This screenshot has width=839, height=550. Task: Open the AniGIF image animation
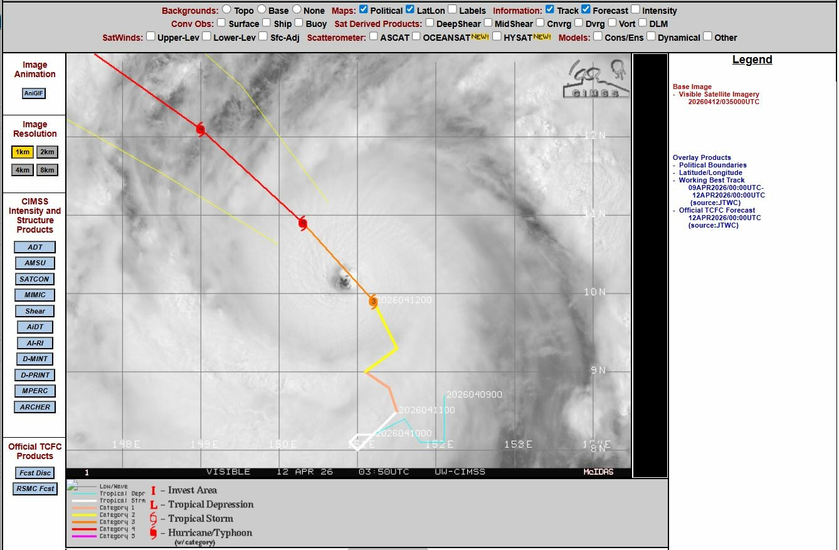(x=34, y=93)
